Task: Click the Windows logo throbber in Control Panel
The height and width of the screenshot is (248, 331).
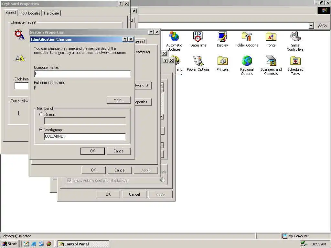Action: click(x=324, y=10)
